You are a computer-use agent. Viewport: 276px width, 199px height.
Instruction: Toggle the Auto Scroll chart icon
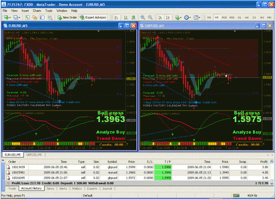point(160,17)
